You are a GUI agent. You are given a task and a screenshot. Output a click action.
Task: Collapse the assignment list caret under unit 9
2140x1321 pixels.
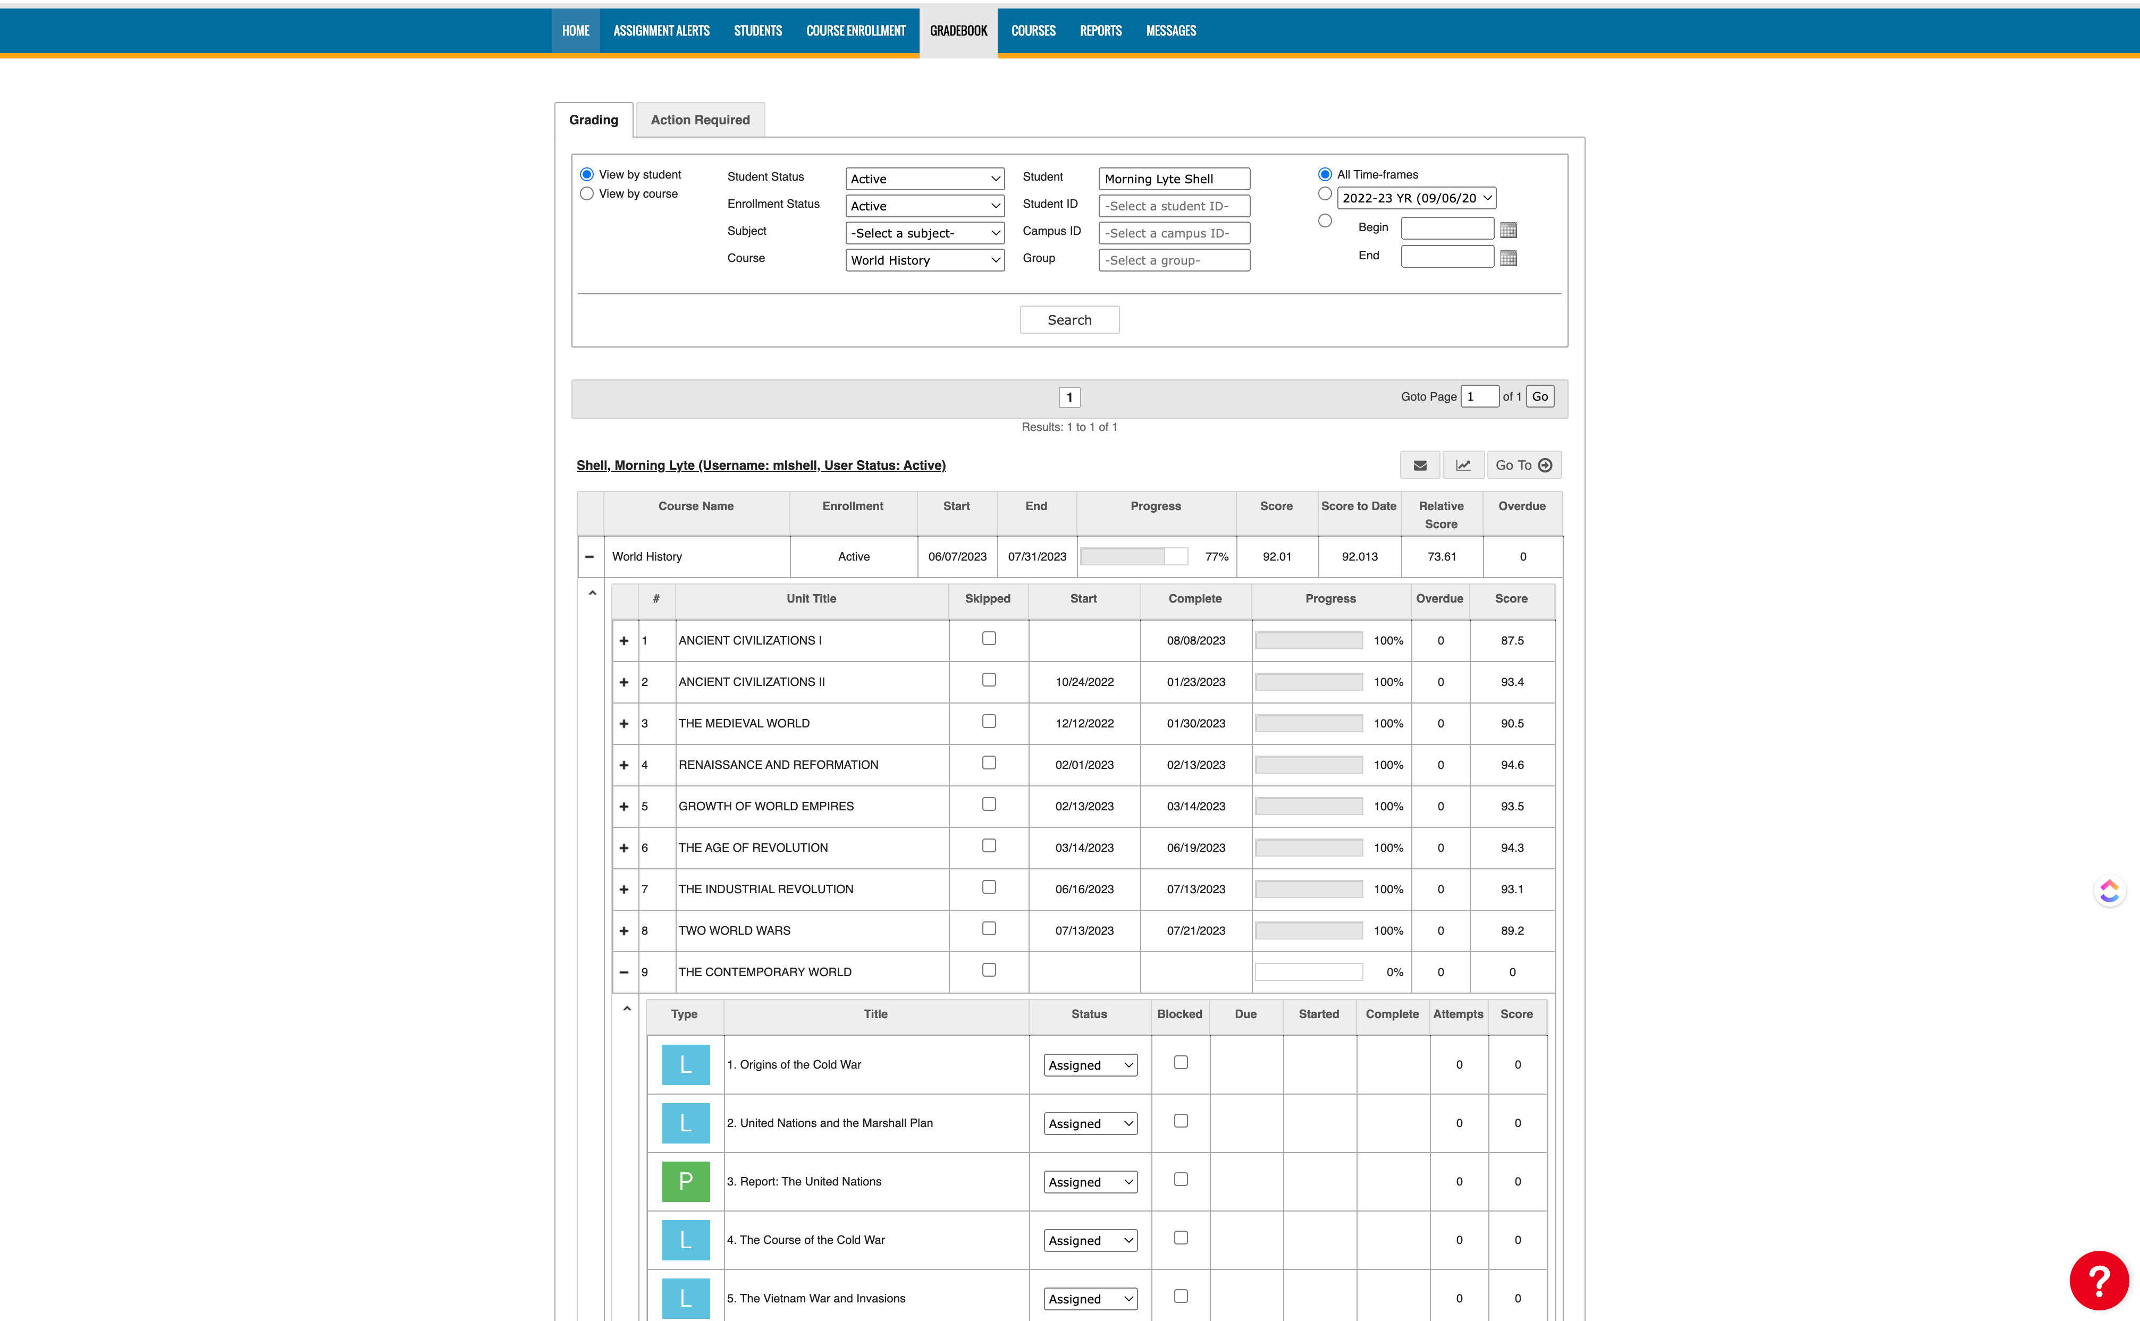tap(627, 1009)
